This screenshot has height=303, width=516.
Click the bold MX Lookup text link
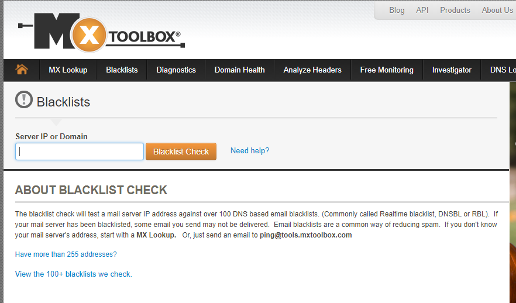pos(156,235)
